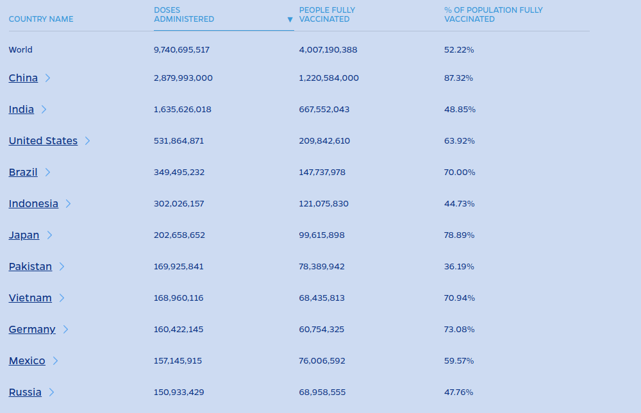
Task: Click the arrow icon beside Germany
Action: [66, 330]
